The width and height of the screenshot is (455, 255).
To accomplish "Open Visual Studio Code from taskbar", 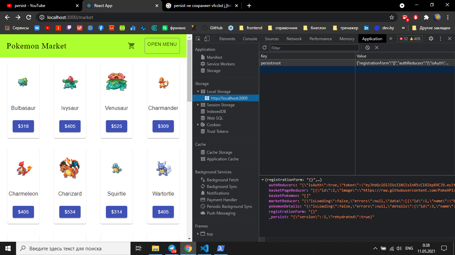I will 205,248.
